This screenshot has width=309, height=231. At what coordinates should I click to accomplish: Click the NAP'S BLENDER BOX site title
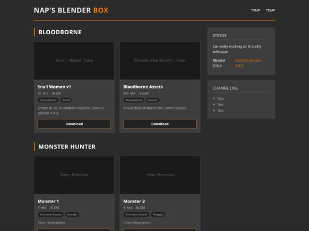pyautogui.click(x=71, y=10)
